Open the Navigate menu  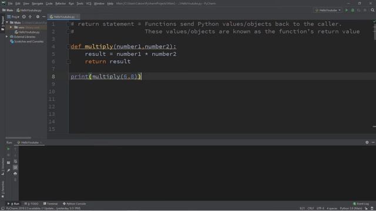[38, 4]
